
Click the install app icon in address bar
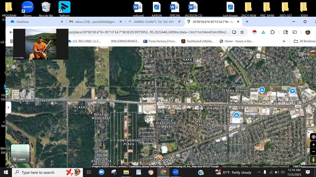click(234, 32)
